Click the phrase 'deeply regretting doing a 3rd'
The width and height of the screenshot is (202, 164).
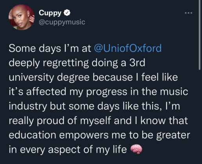click(77, 63)
